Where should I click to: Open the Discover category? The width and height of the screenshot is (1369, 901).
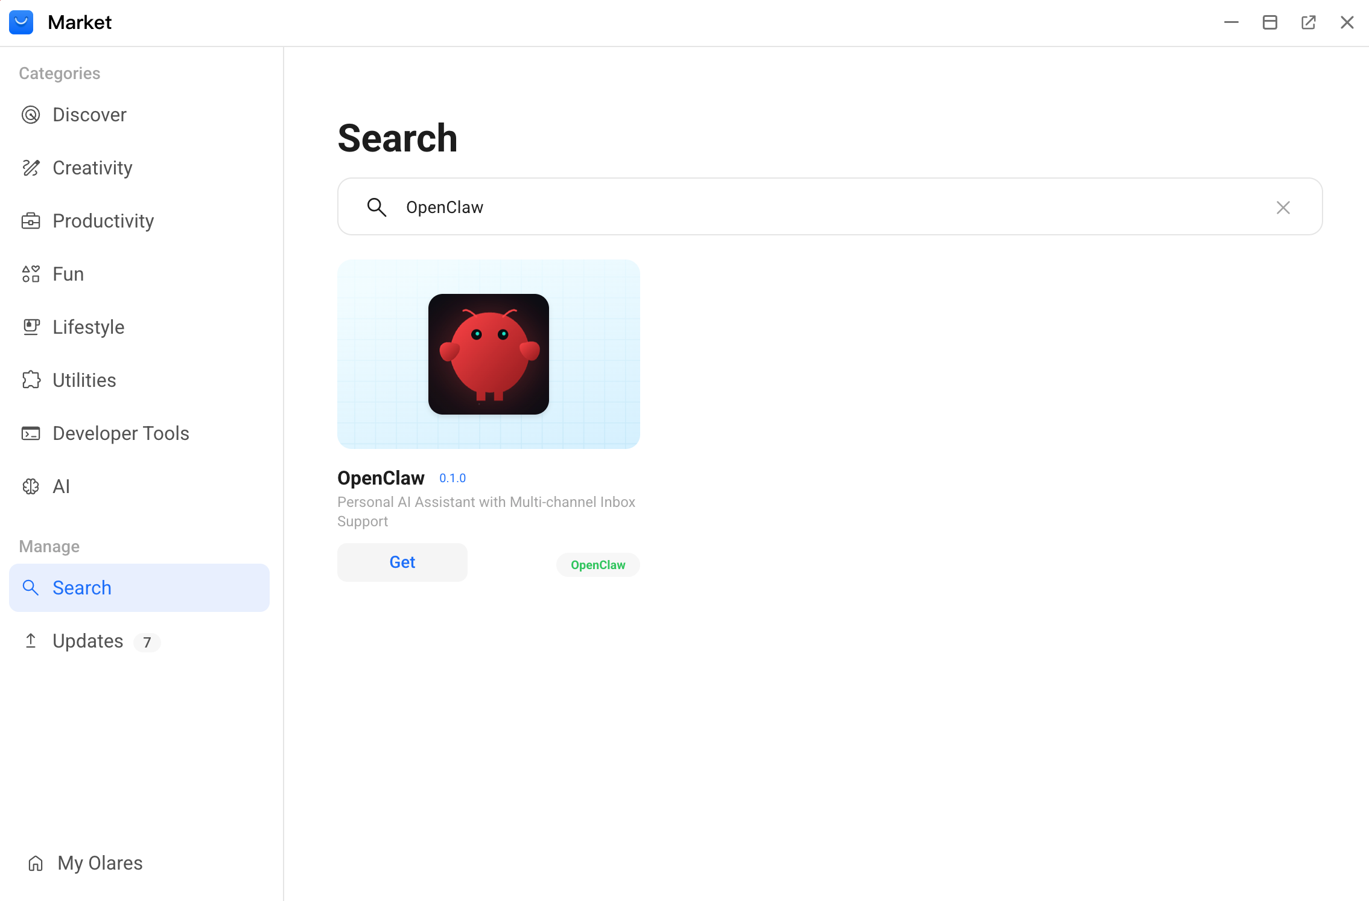[89, 115]
